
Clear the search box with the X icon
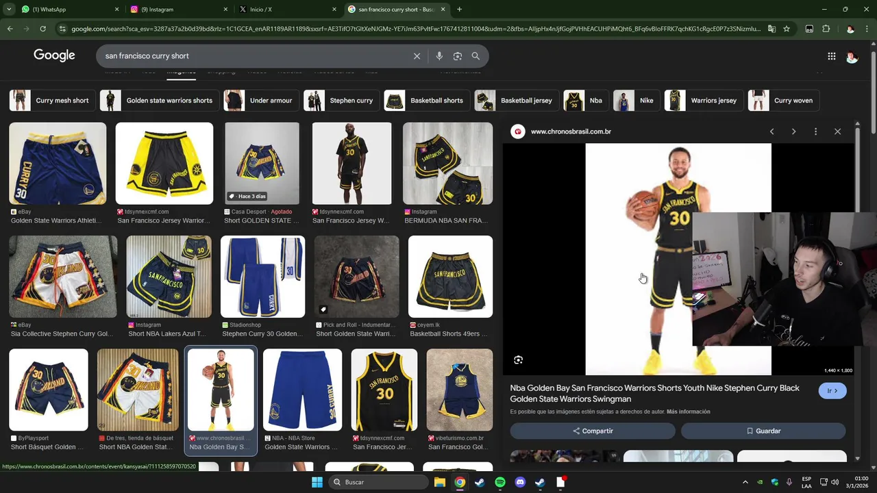point(417,56)
